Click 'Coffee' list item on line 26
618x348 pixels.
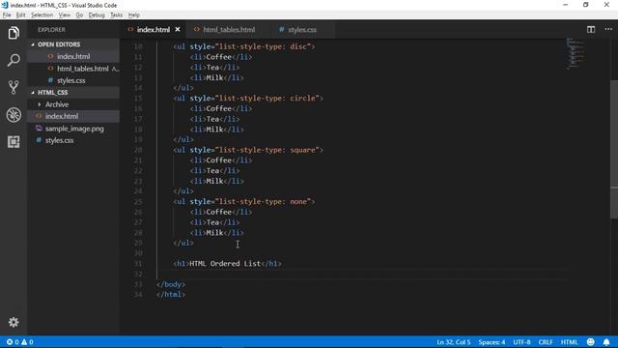coord(219,212)
